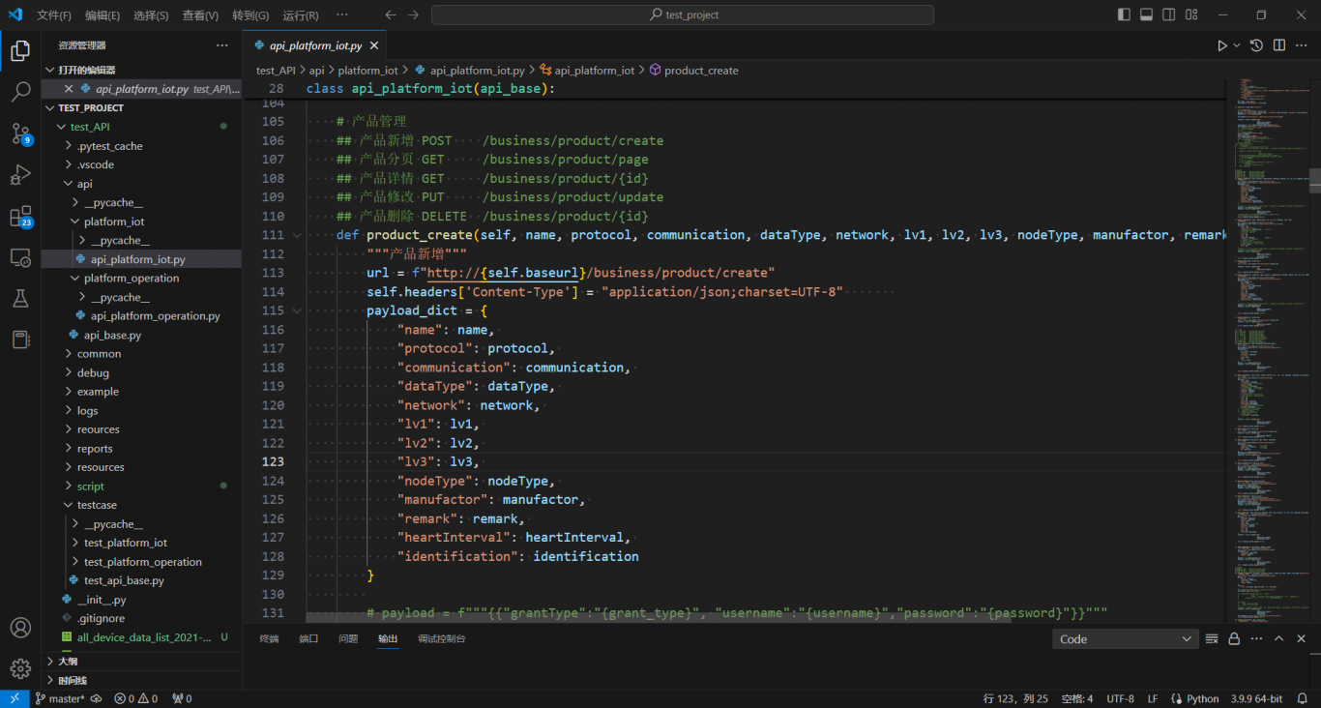
Task: Open the history clock icon in editor toolbar
Action: 1256,45
